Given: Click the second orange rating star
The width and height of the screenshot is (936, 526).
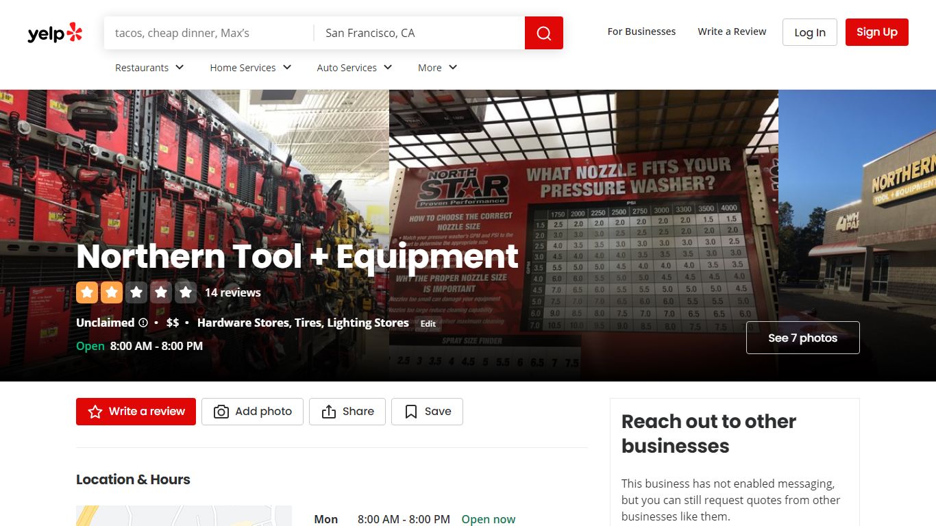Looking at the screenshot, I should [x=112, y=292].
